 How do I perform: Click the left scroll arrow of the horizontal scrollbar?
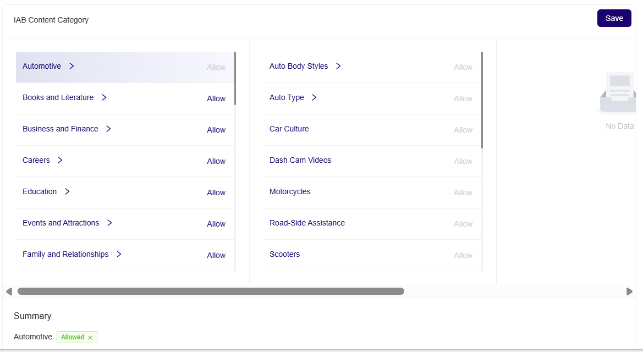(x=8, y=291)
